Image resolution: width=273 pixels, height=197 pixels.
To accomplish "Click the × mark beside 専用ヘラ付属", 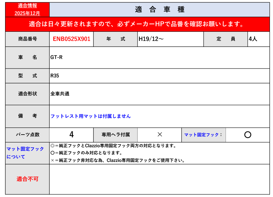I will 159,135.
